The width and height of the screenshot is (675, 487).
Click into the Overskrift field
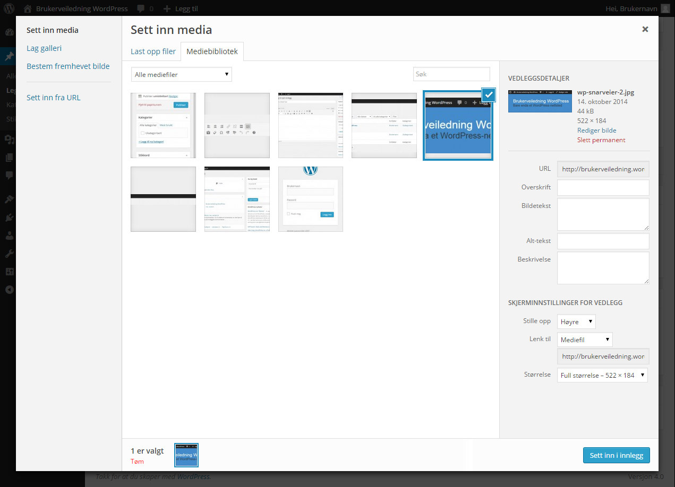pos(603,187)
